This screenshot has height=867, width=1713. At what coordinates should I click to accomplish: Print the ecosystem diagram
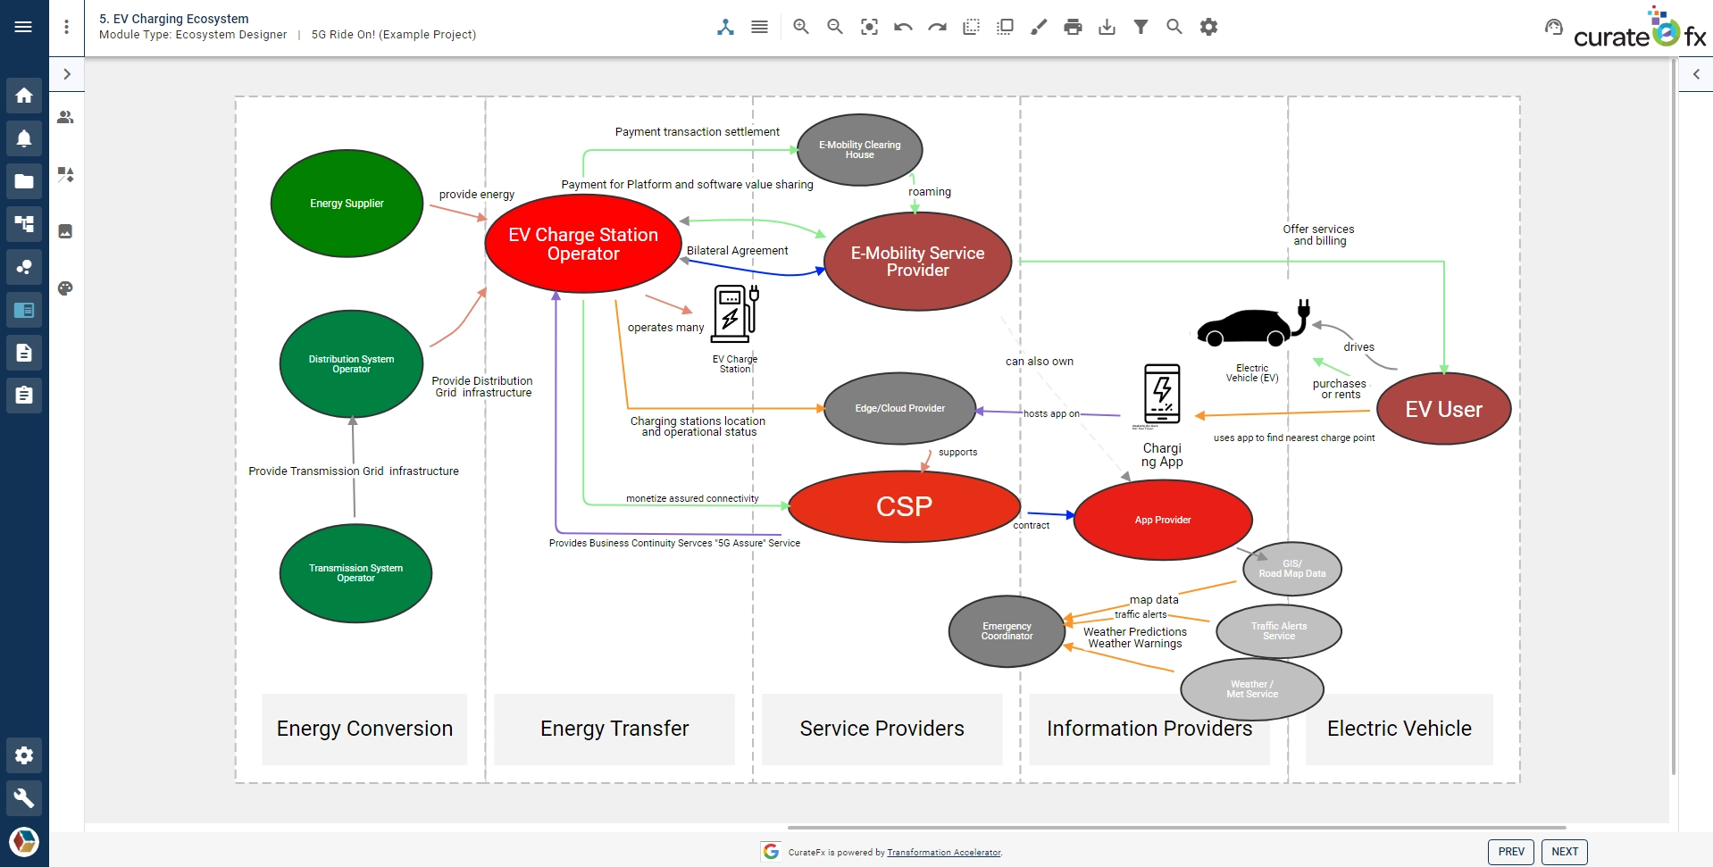pyautogui.click(x=1073, y=27)
